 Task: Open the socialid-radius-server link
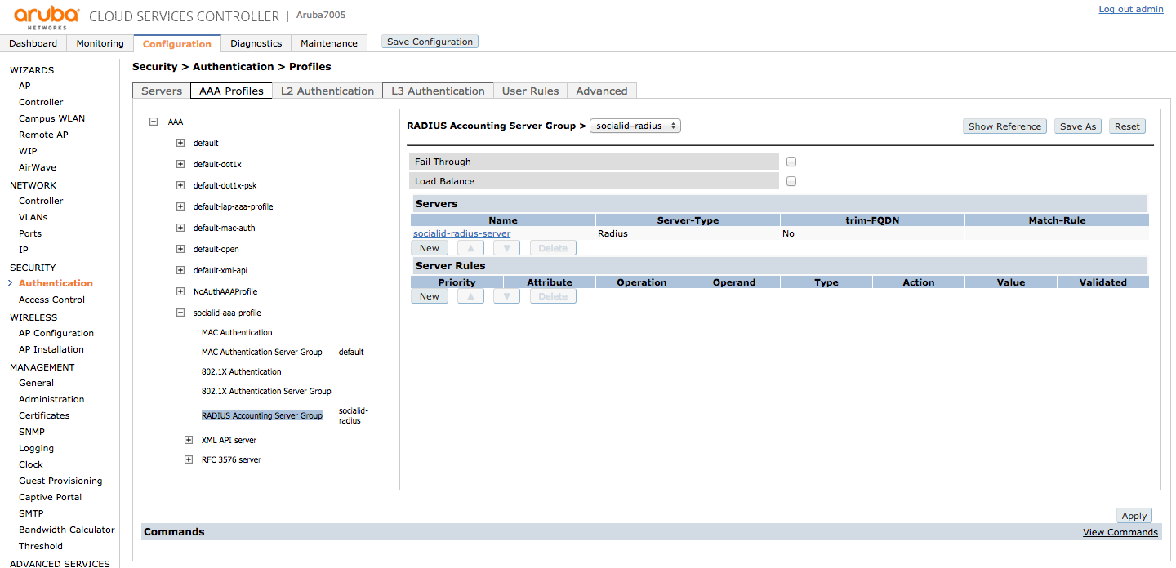coord(462,233)
